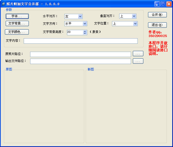Screen dimensions: 173x147
Task: Open the 文字颜色... text color picker
Action: pos(17,32)
